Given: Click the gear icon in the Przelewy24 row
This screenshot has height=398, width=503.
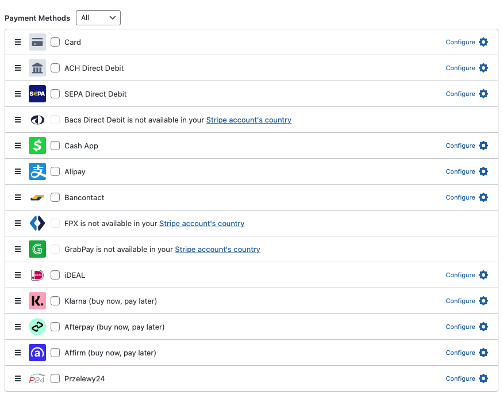Looking at the screenshot, I should (483, 378).
